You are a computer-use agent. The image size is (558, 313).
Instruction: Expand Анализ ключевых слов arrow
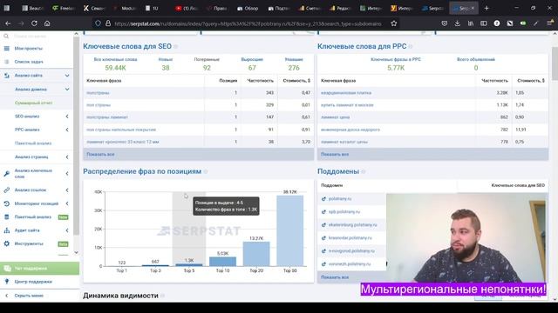pyautogui.click(x=67, y=174)
